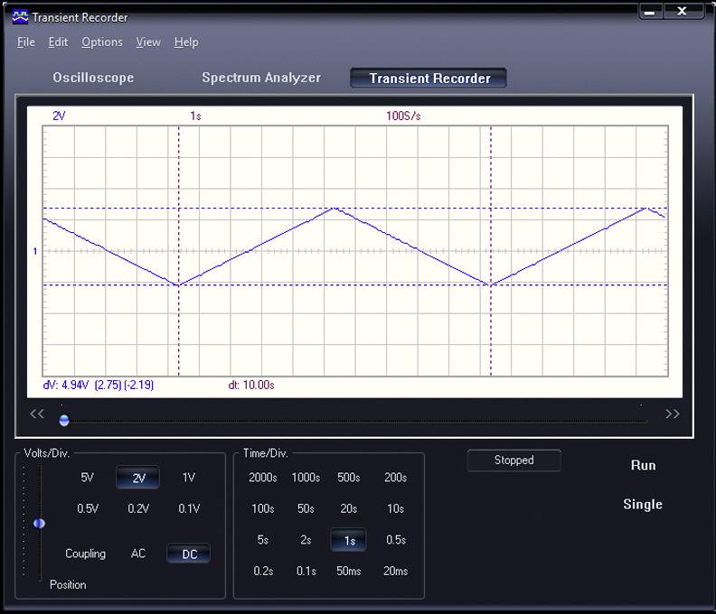Click the horizontal timeline scroll handle
Image resolution: width=716 pixels, height=614 pixels.
click(64, 420)
